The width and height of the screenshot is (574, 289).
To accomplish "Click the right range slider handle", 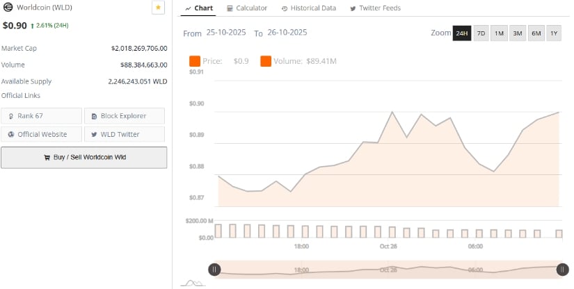I will click(x=562, y=270).
